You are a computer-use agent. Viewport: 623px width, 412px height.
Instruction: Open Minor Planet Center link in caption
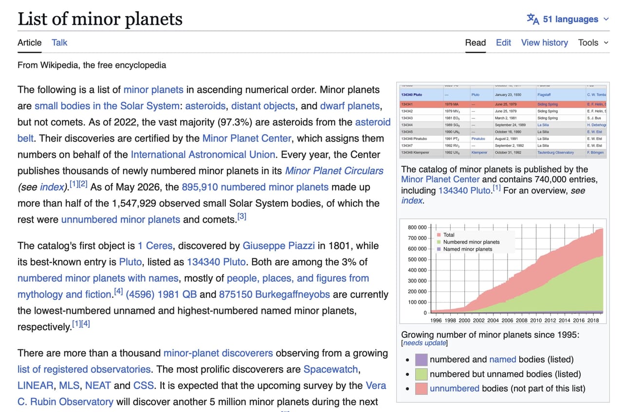click(x=440, y=179)
